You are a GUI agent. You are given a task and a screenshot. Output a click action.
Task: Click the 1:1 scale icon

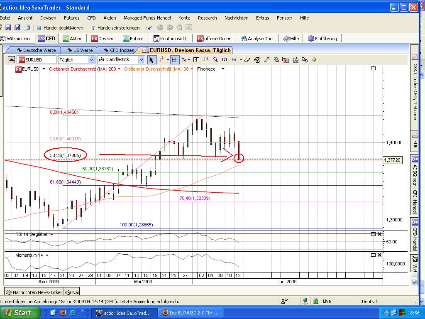click(x=225, y=60)
